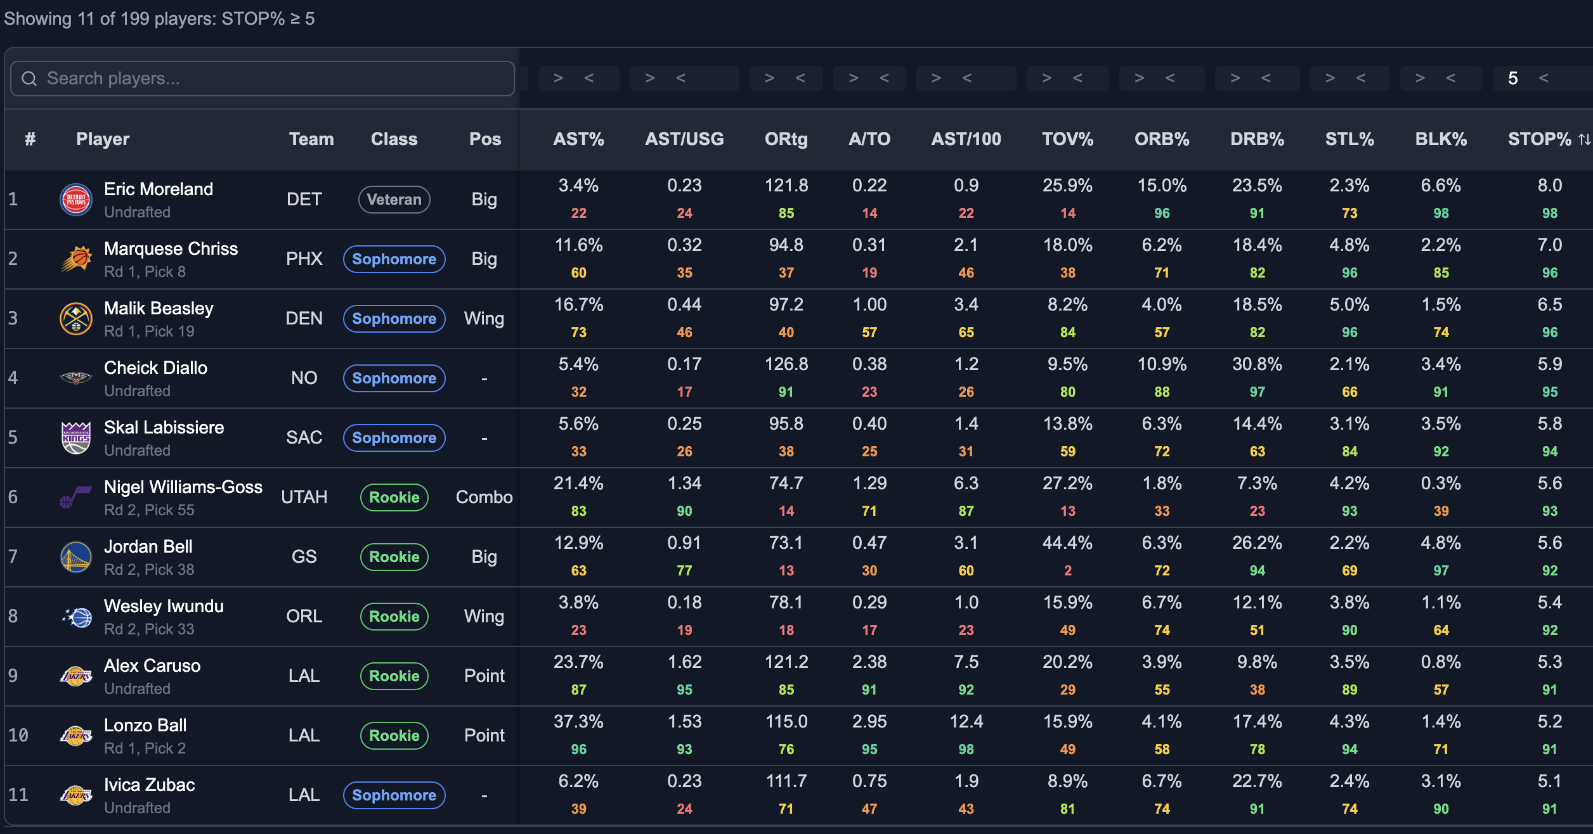Click the Warriors logo for Jordan Bell

pyautogui.click(x=76, y=557)
